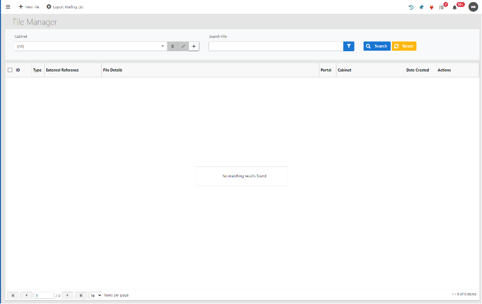Click the blue pin icon
482x304 pixels.
[x=421, y=7]
